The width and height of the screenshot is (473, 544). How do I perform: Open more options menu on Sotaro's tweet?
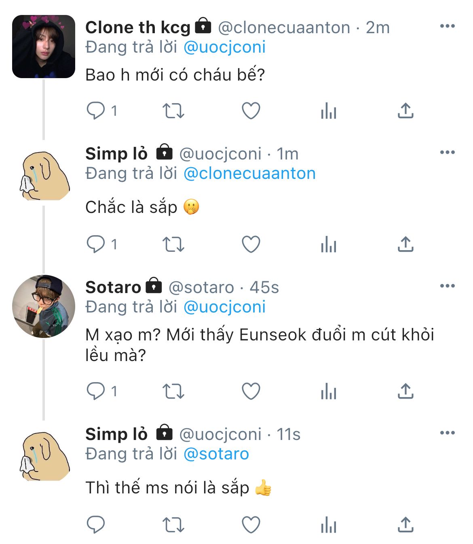[x=448, y=286]
